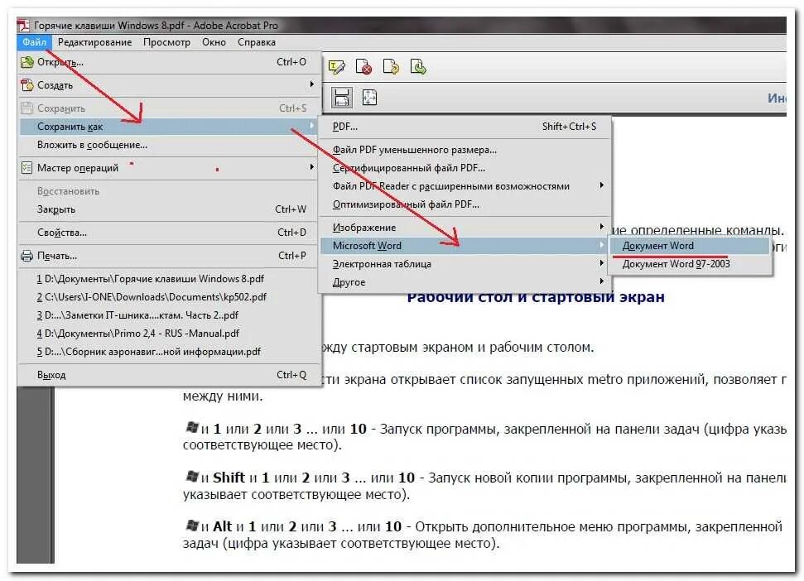804x581 pixels.
Task: Click the Save icon on the lower toolbar
Action: pos(342,97)
